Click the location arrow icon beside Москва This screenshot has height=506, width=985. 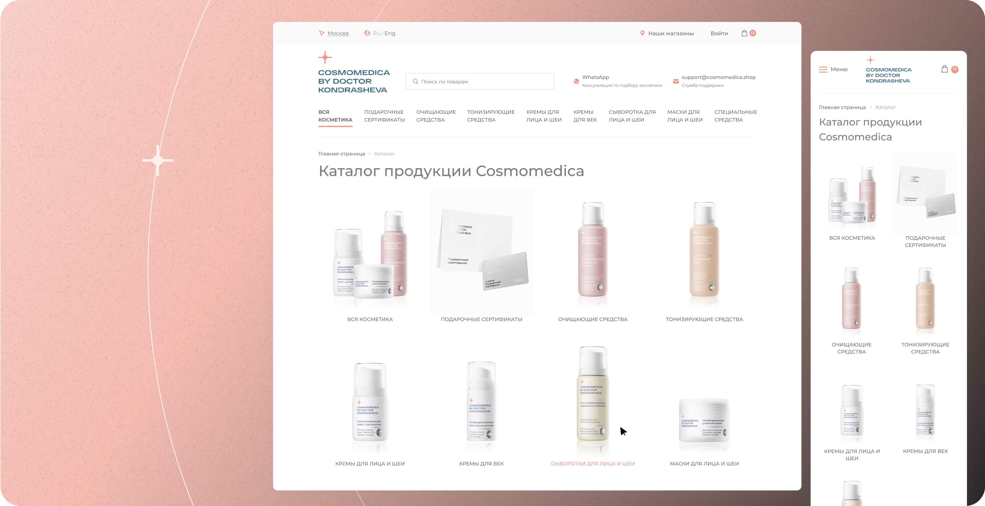click(321, 33)
